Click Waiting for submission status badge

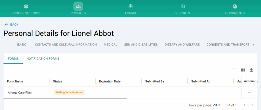point(69,92)
